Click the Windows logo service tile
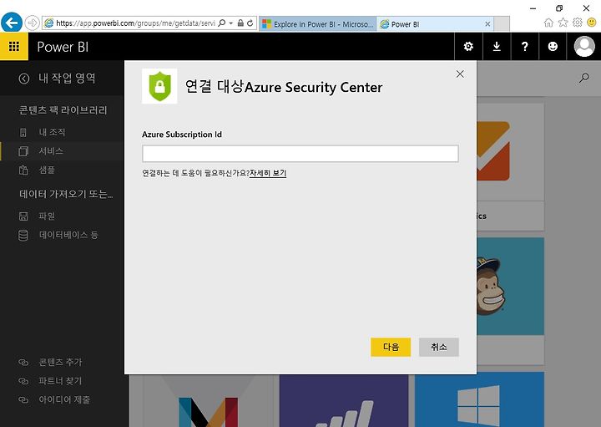 [479, 399]
